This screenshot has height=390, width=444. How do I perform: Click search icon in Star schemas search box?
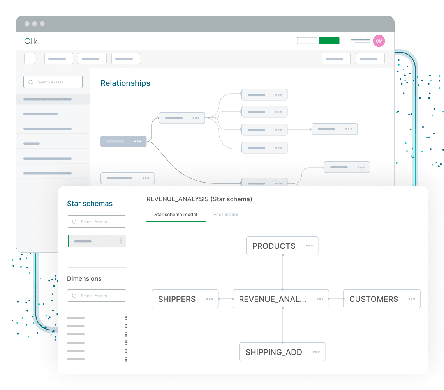point(74,222)
